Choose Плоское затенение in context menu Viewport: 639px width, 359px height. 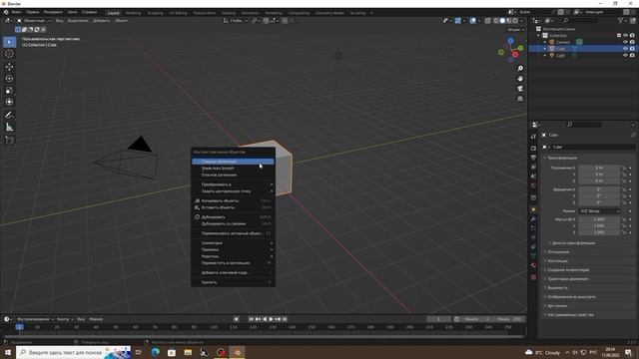(x=233, y=176)
